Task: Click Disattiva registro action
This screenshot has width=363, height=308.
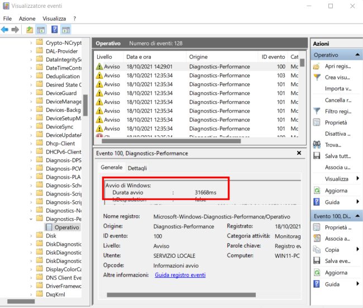Action: click(337, 134)
